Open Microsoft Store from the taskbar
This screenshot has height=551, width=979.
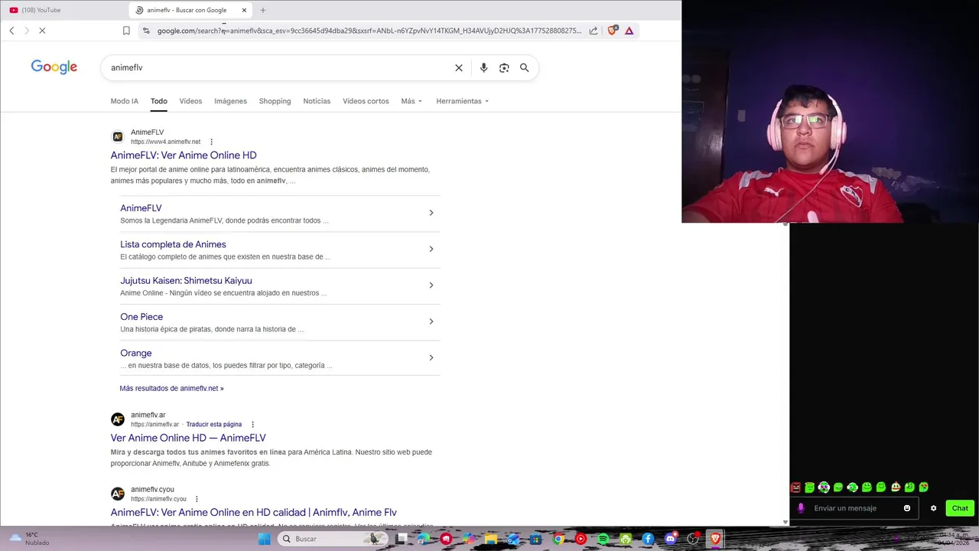536,539
